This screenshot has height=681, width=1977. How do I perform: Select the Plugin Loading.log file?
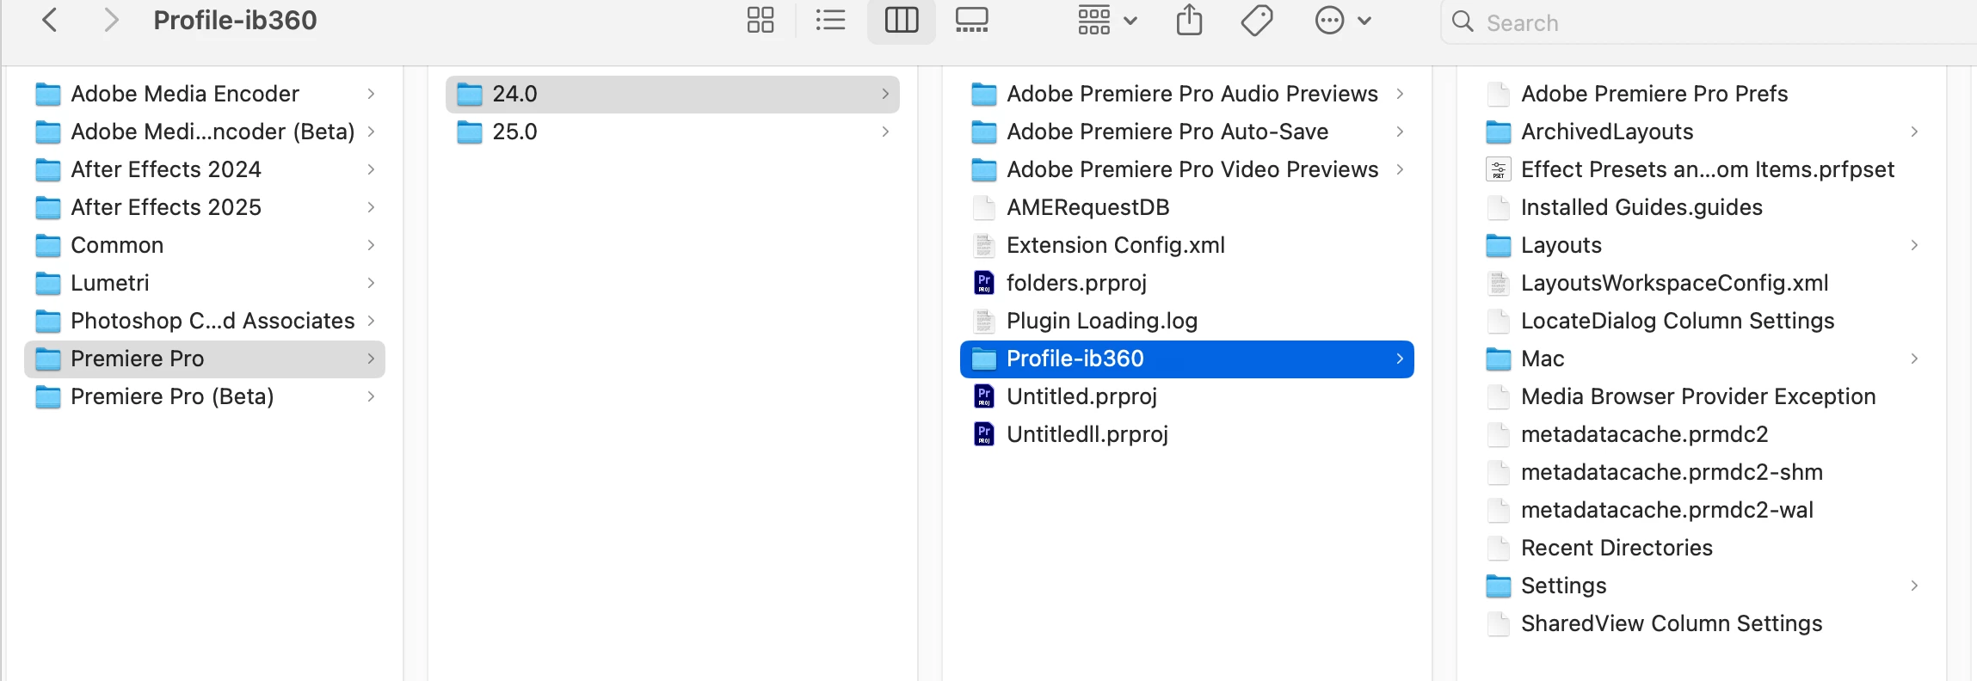click(x=1187, y=321)
